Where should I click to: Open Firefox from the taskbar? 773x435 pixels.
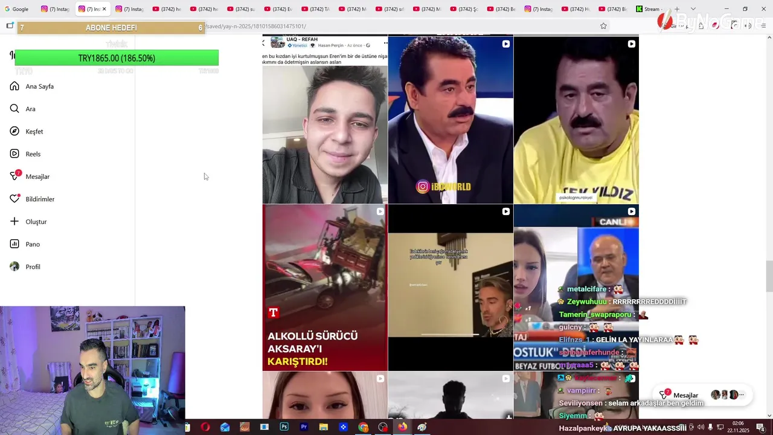[402, 427]
